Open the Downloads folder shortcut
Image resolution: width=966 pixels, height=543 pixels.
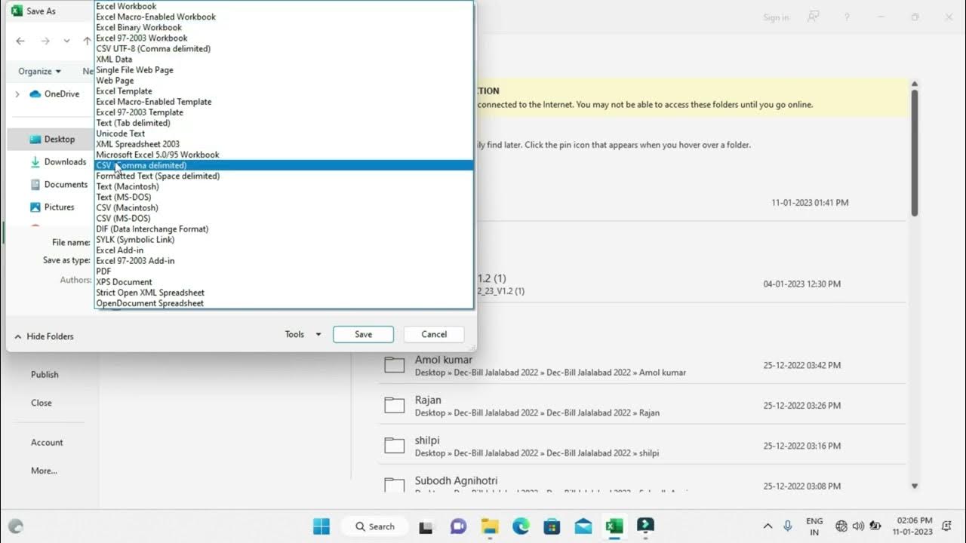58,161
